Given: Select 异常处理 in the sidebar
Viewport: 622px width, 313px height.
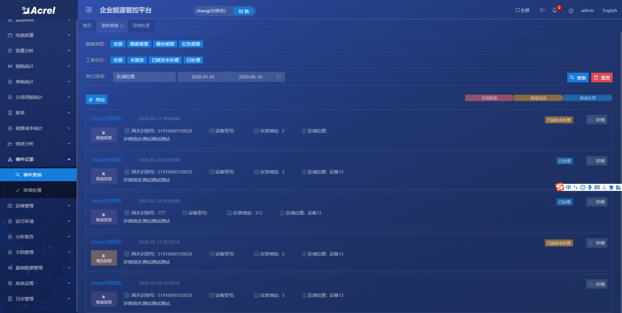Looking at the screenshot, I should pyautogui.click(x=38, y=190).
